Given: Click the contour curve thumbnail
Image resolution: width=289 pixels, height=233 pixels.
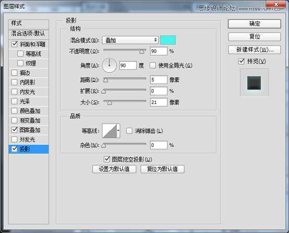Looking at the screenshot, I should 110,131.
